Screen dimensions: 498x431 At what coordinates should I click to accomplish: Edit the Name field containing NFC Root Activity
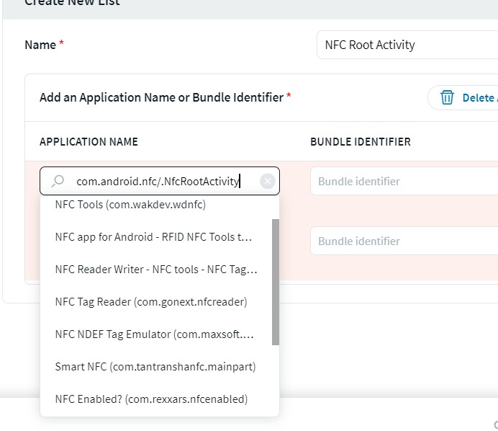407,45
